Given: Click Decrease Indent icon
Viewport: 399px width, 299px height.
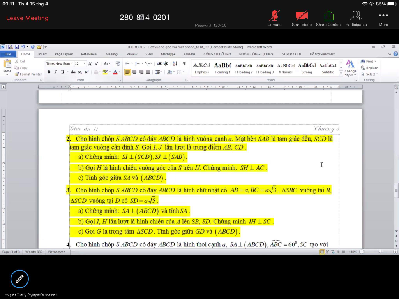Looking at the screenshot, I should pos(159,63).
